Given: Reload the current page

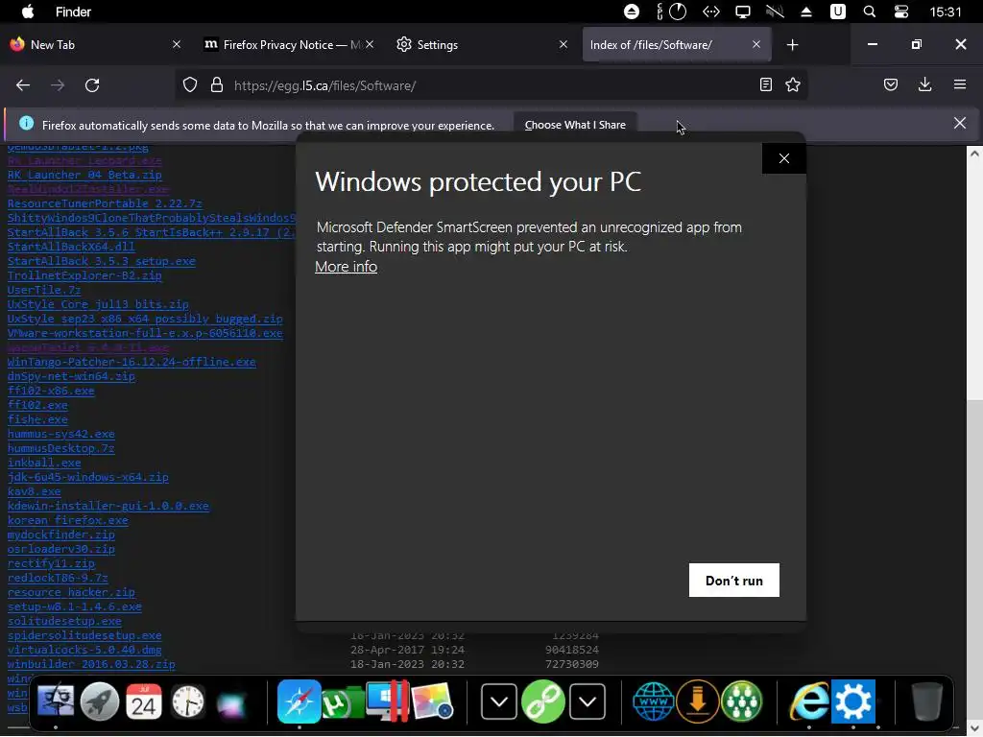Looking at the screenshot, I should (x=92, y=85).
